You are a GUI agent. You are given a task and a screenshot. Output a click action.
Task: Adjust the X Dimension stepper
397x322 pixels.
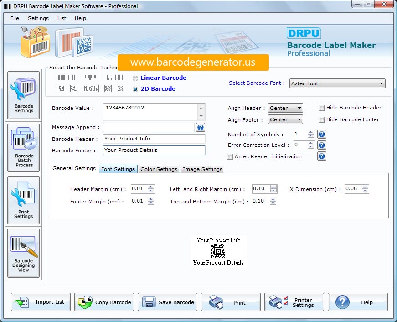pos(365,189)
